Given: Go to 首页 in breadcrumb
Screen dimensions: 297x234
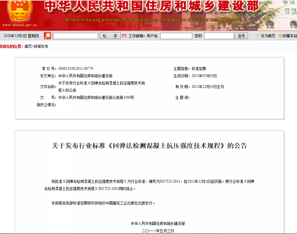Looking at the screenshot, I should (28, 46).
